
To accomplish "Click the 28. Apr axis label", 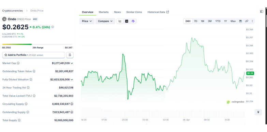I will [x=186, y=120].
